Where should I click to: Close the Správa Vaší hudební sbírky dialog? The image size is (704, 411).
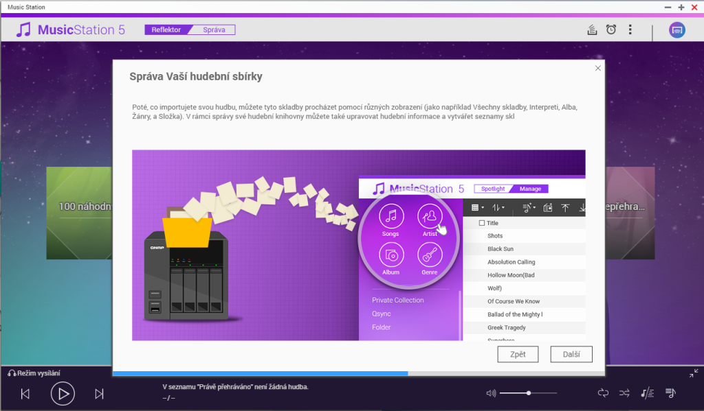tap(598, 68)
